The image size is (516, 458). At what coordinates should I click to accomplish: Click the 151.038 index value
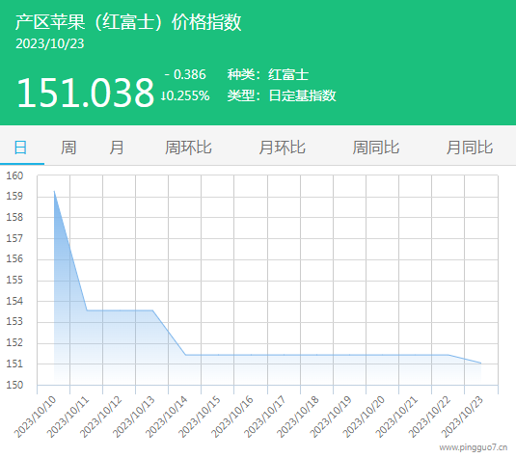point(85,93)
